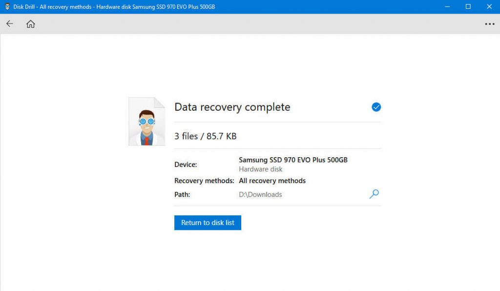Open the 3 files / 85.7 KB summary

coord(206,136)
